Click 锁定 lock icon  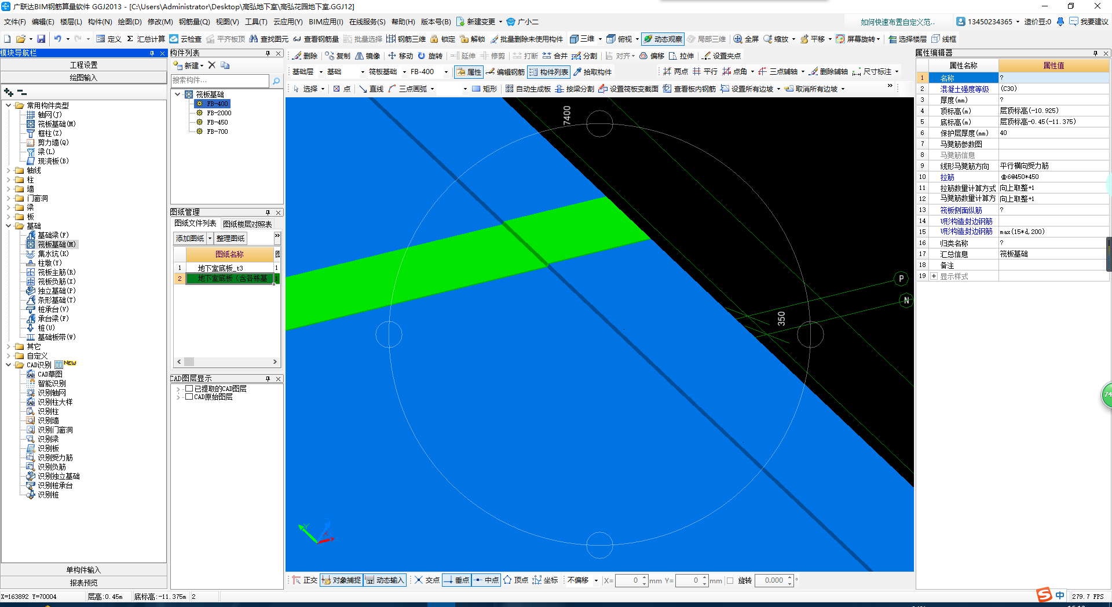coord(434,39)
